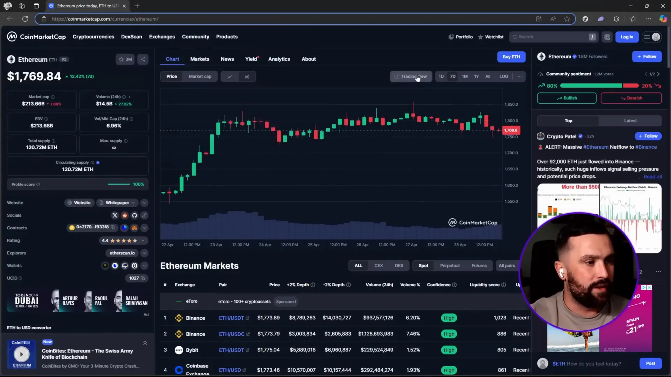
Task: Click the Buy ETH button
Action: coord(511,57)
